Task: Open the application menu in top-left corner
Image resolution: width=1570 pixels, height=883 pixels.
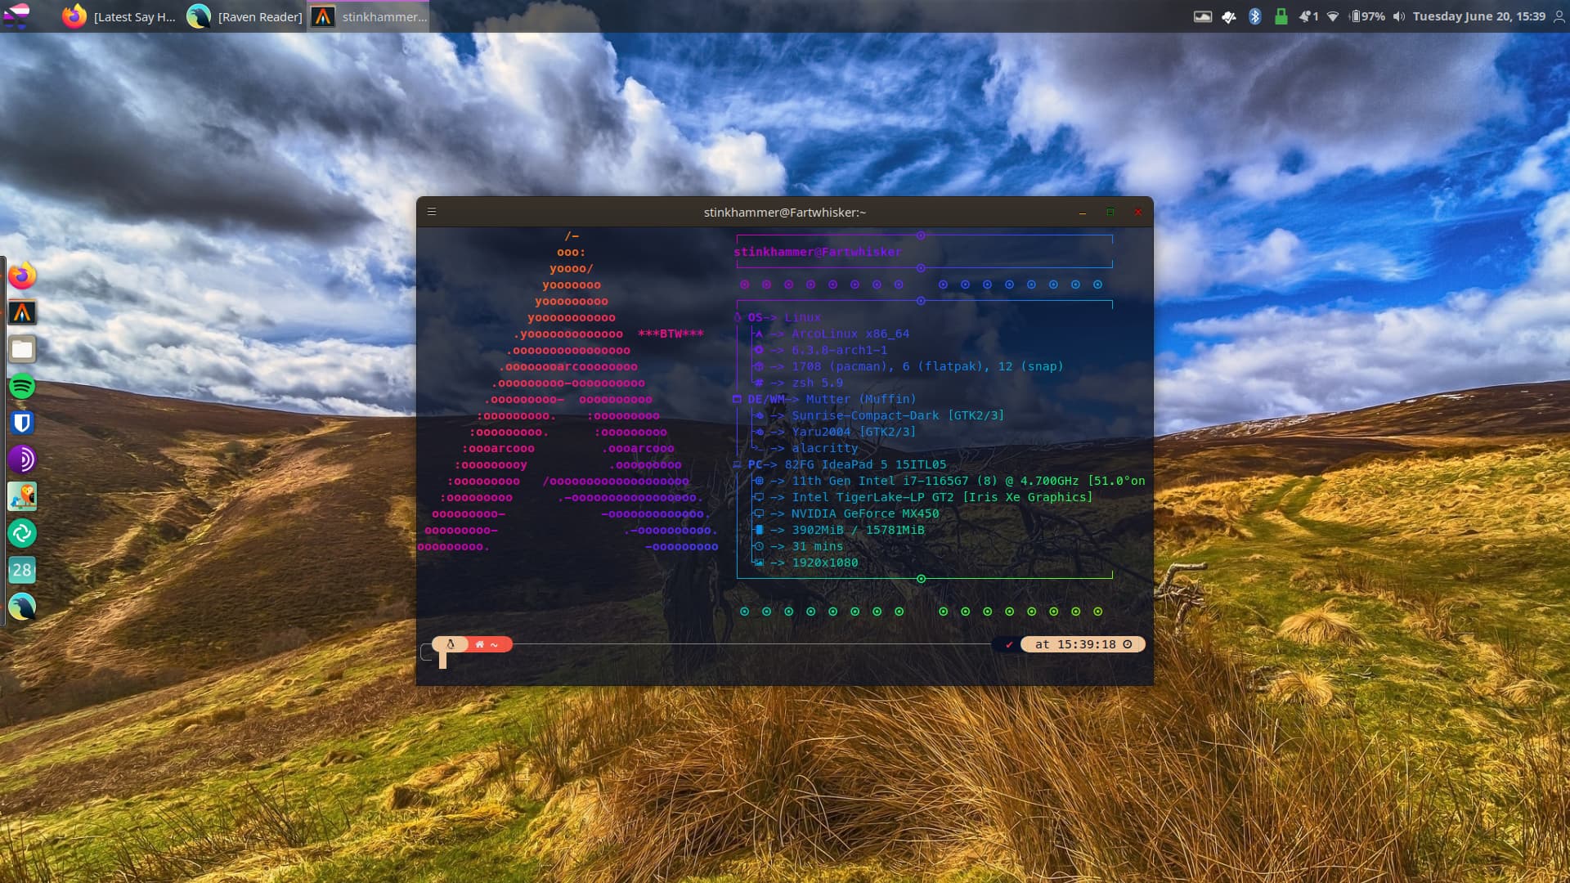Action: pos(16,16)
